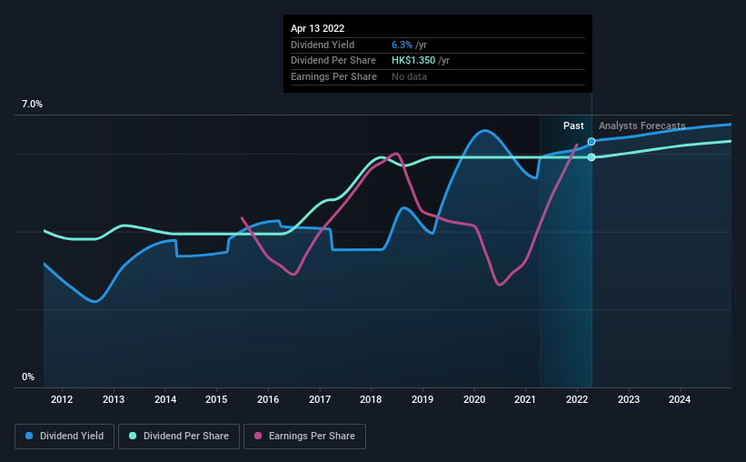746x462 pixels.
Task: Click the Past region label
Action: [573, 126]
